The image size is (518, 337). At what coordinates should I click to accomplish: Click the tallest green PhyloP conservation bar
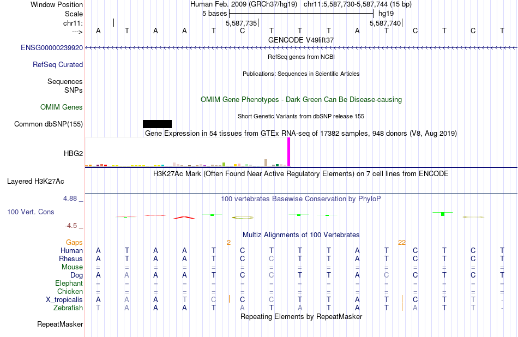(443, 214)
